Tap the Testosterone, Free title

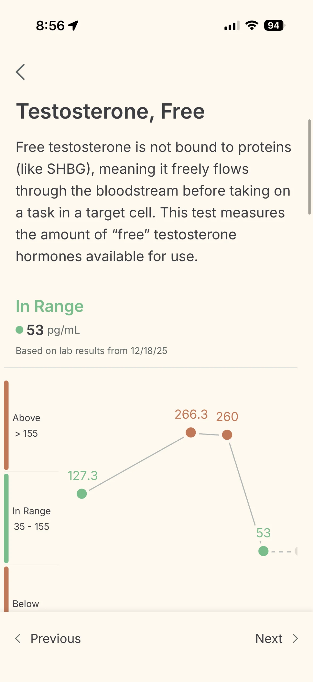pos(110,111)
